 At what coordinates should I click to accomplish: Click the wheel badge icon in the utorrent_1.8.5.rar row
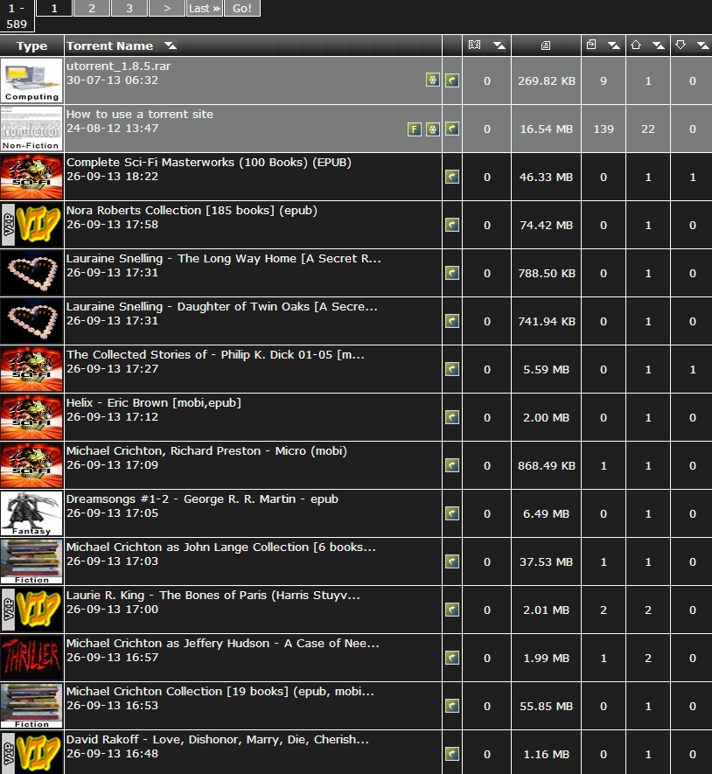click(433, 80)
